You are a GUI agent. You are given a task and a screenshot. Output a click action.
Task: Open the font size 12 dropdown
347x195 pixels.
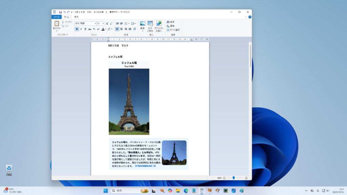(103, 23)
